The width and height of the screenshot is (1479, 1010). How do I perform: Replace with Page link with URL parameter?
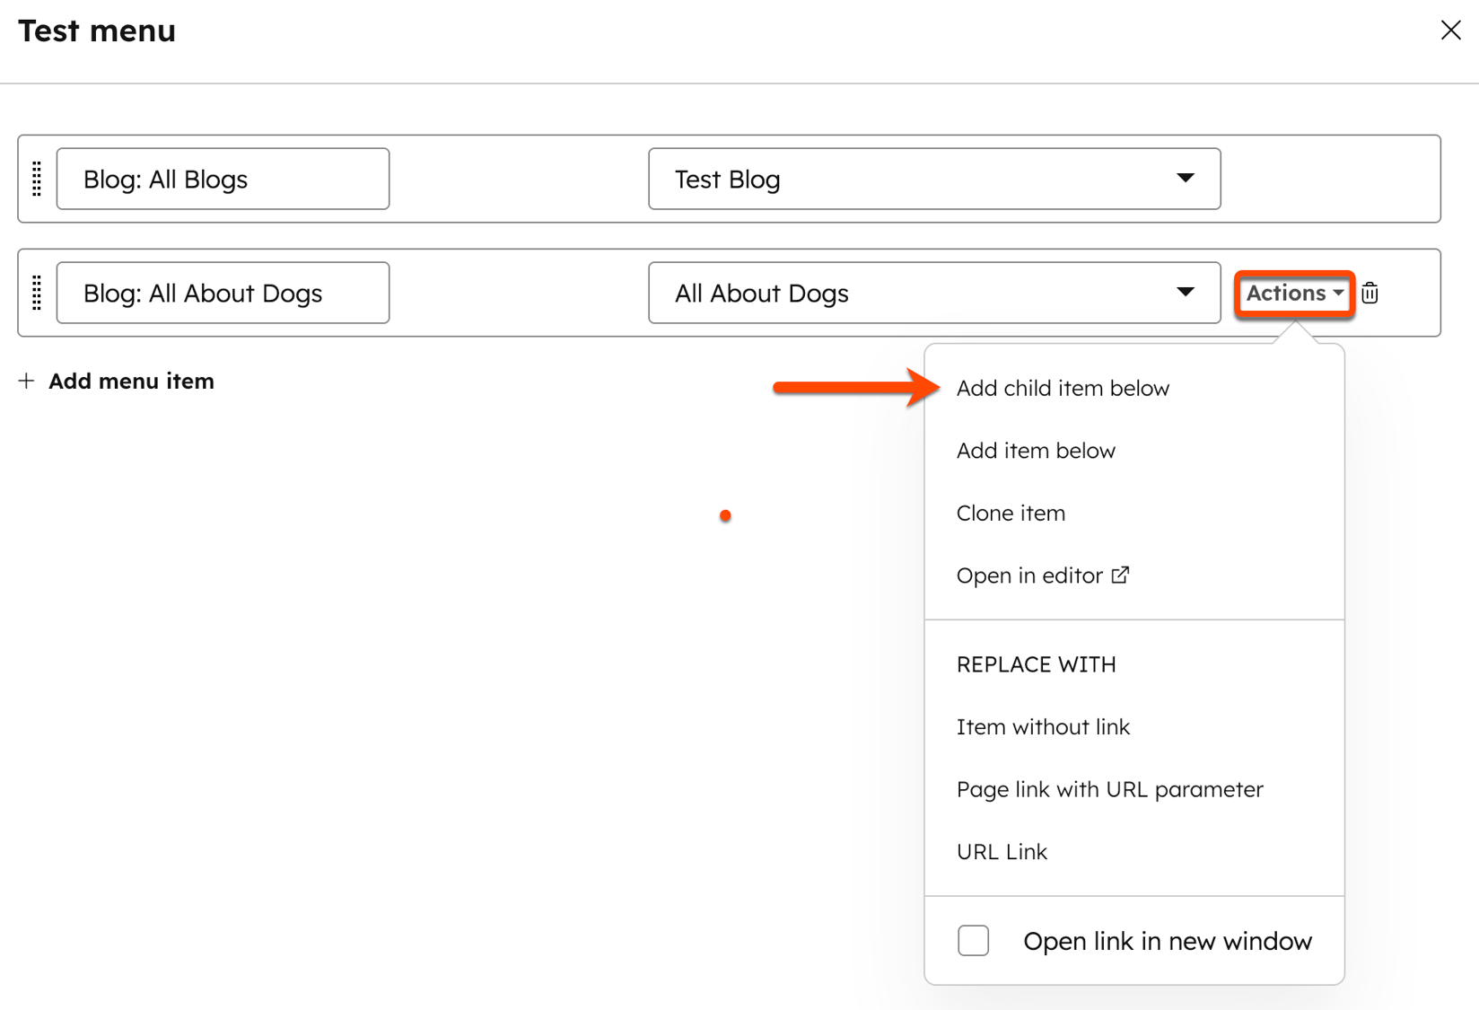click(1109, 790)
